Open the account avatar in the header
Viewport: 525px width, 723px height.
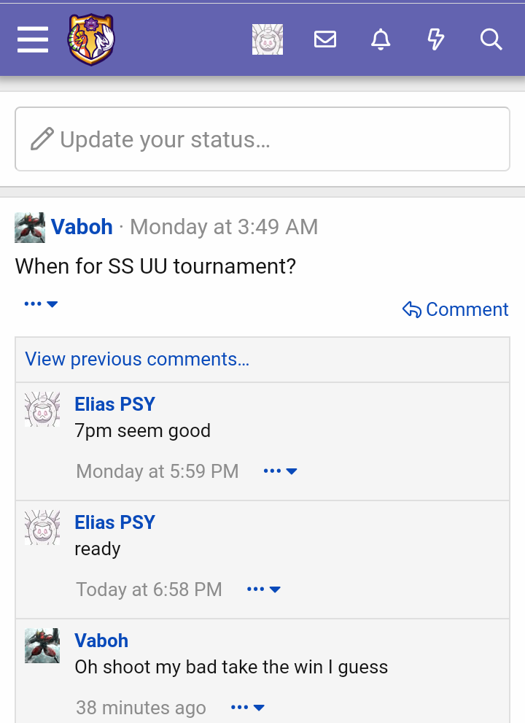pyautogui.click(x=268, y=39)
